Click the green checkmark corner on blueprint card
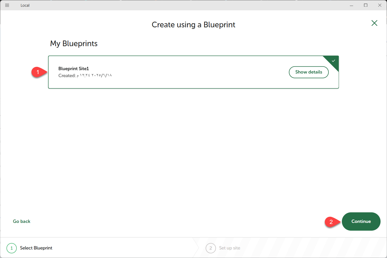 (333, 61)
